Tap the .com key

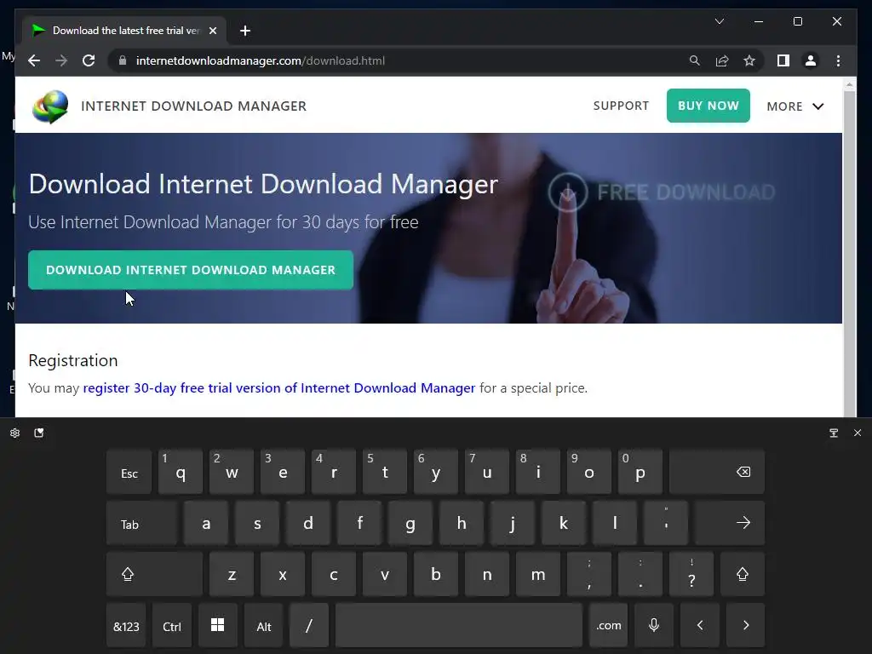[608, 626]
